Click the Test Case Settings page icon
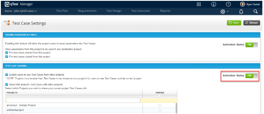 pyautogui.click(x=7, y=23)
